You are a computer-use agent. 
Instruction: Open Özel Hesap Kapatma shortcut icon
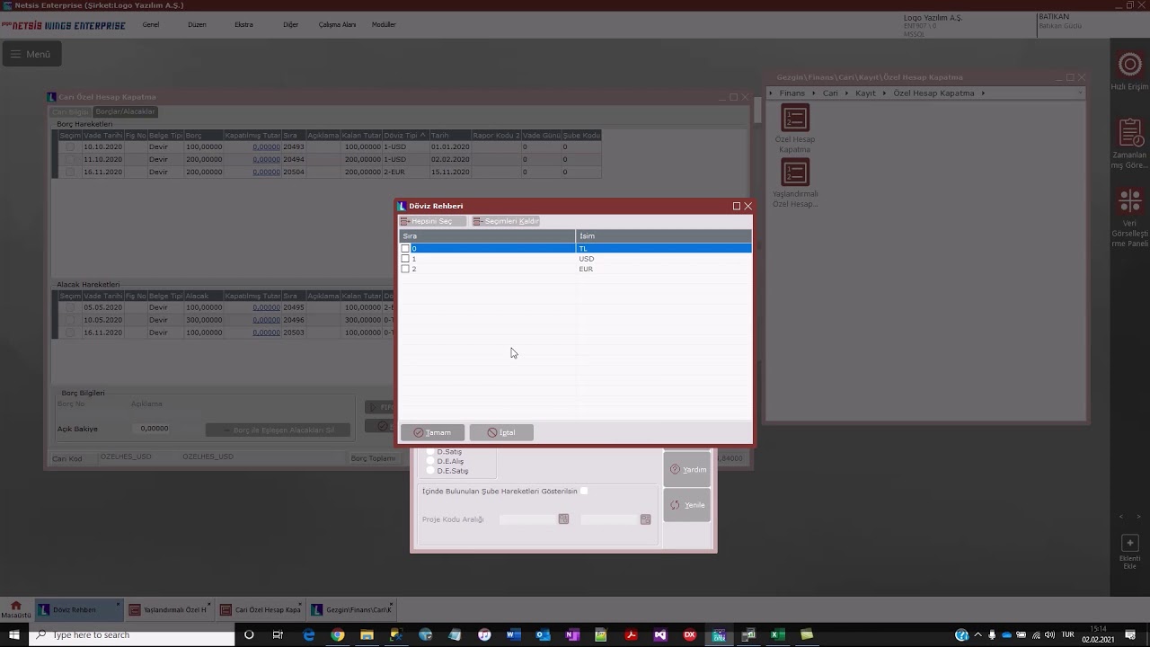tap(795, 118)
